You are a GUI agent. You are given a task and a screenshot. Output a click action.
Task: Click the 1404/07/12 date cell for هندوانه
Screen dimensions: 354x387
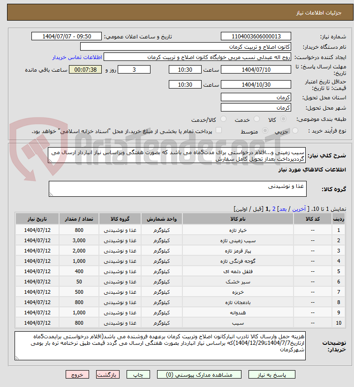tap(38, 313)
